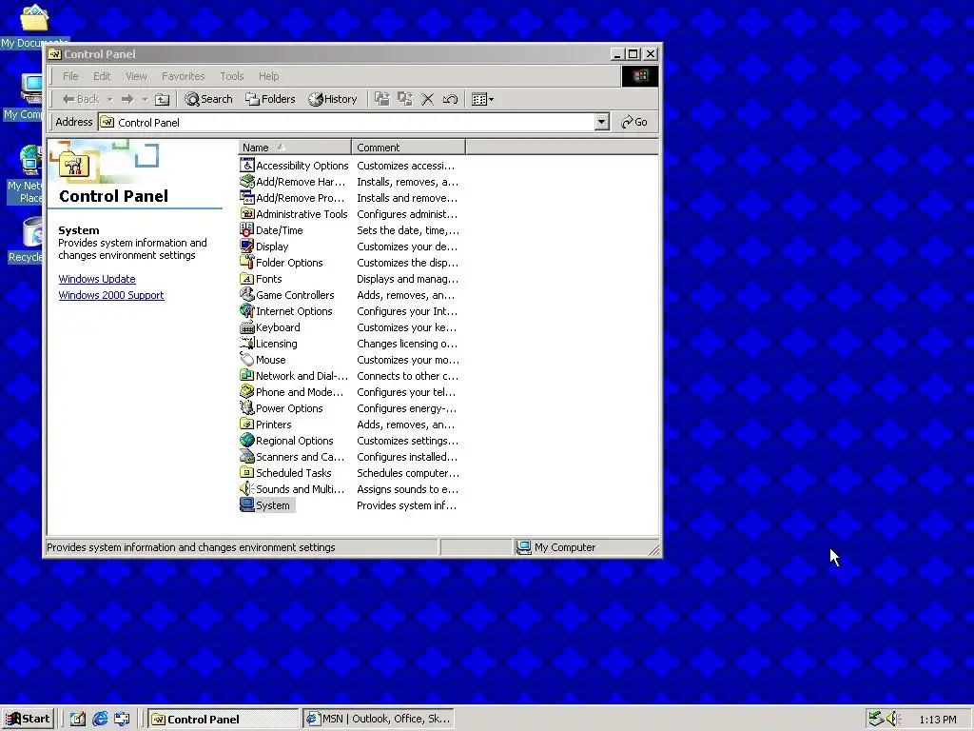
Task: Click the taskbar clock
Action: coord(937,720)
